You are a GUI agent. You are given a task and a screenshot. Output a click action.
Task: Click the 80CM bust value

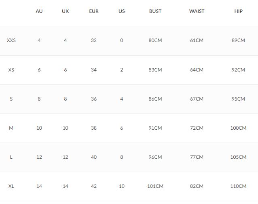coord(155,40)
